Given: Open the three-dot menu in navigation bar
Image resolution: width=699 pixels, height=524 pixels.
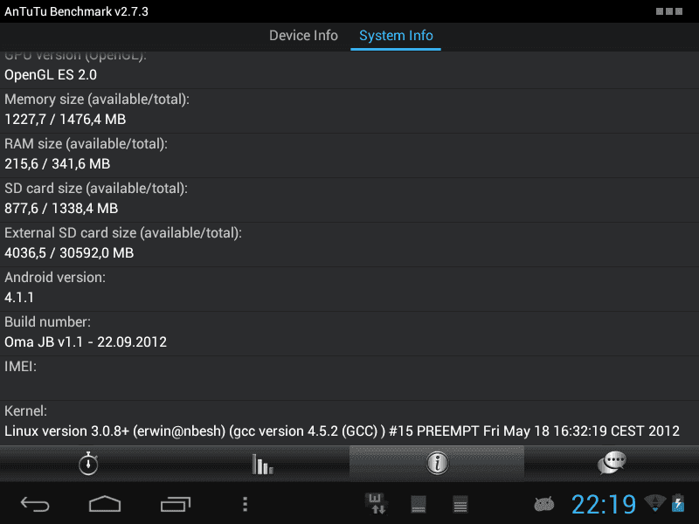Looking at the screenshot, I should pyautogui.click(x=245, y=504).
